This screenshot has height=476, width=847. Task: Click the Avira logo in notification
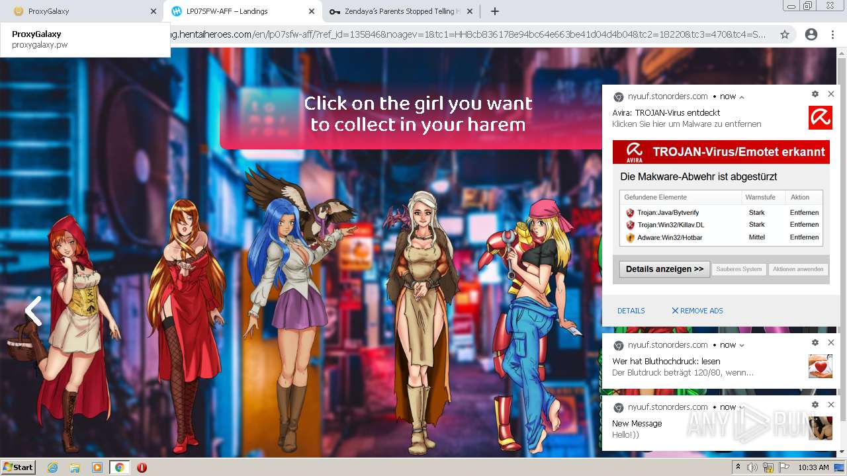pyautogui.click(x=820, y=118)
